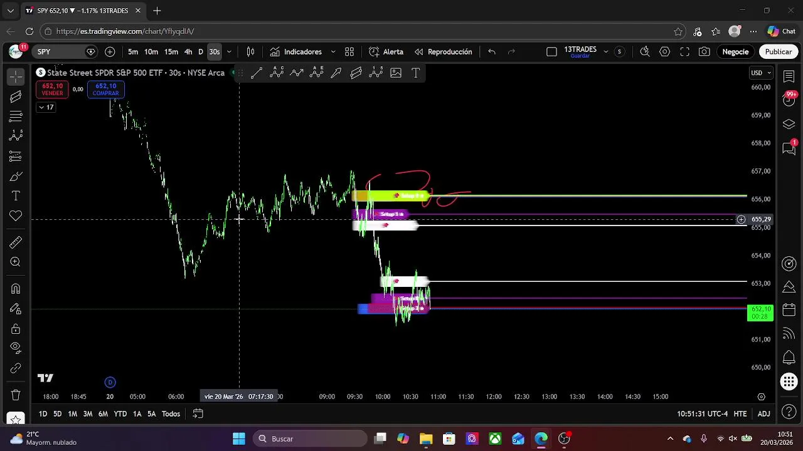The width and height of the screenshot is (803, 451).
Task: Select the parallel channel tool in left sidebar
Action: [16, 96]
